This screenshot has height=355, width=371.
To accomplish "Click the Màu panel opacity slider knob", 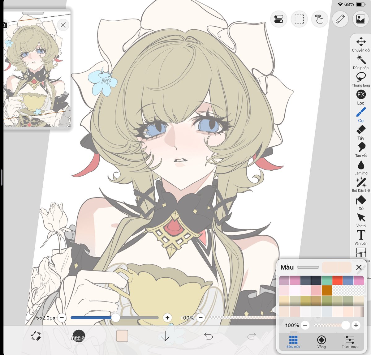I will (x=345, y=325).
